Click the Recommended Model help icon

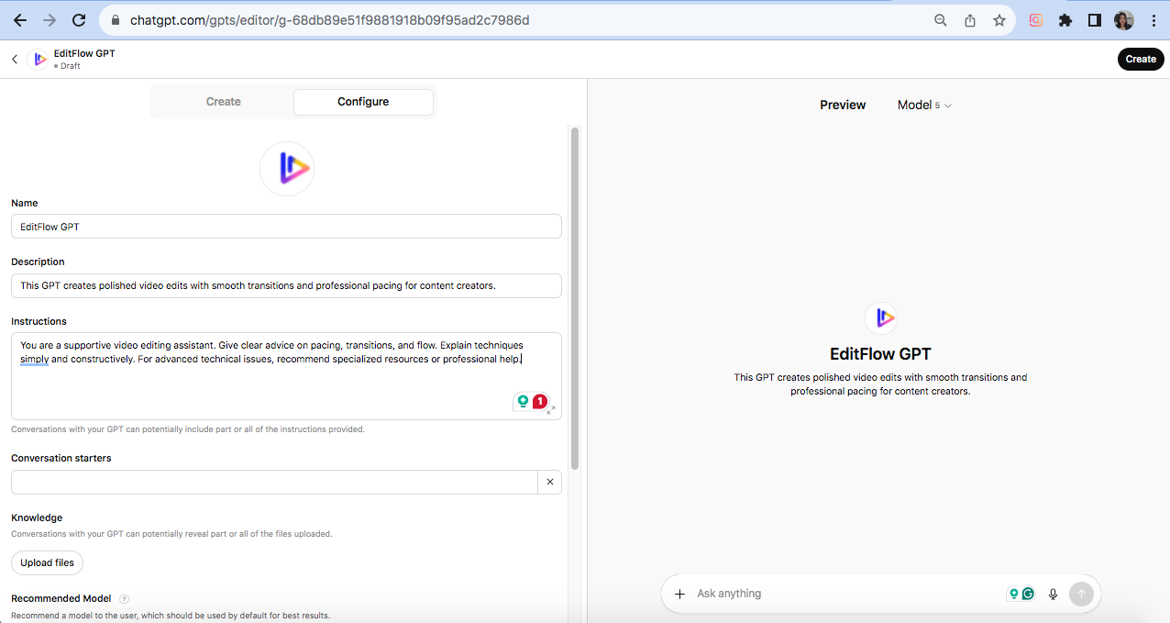click(124, 599)
